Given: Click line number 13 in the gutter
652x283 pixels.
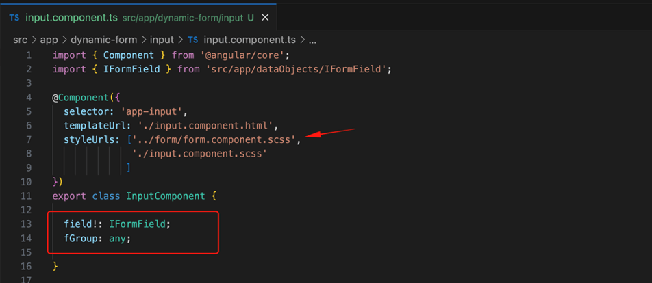Looking at the screenshot, I should 26,224.
